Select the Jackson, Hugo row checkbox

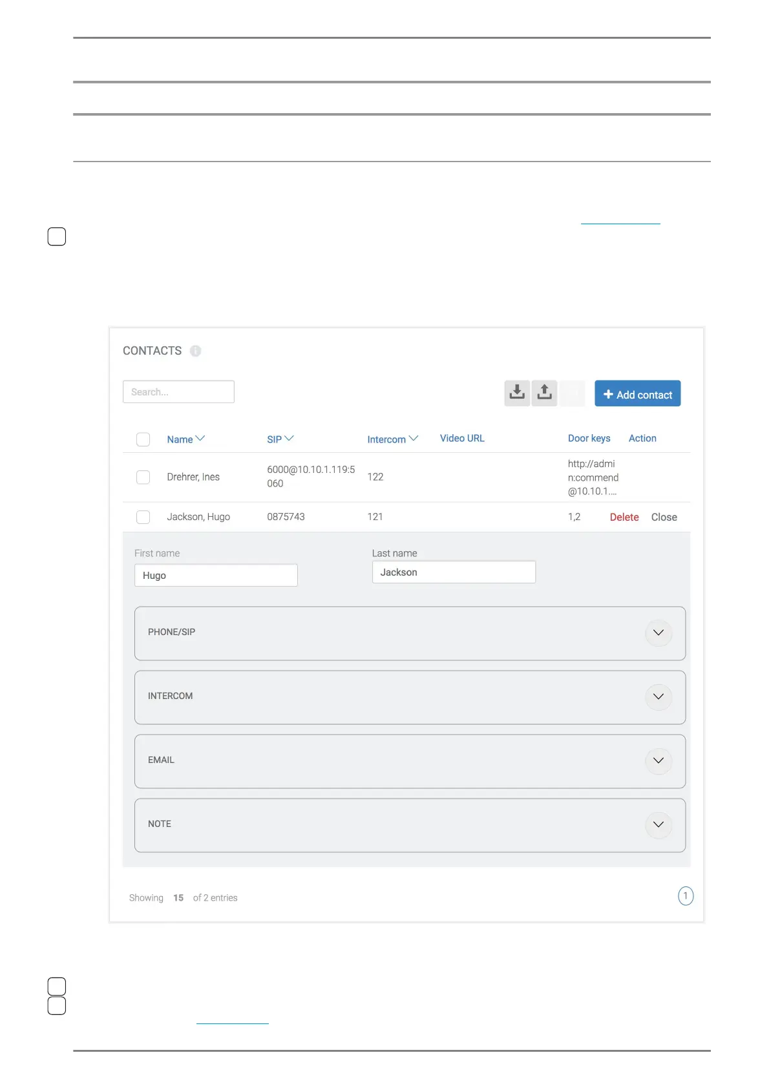[x=143, y=517]
